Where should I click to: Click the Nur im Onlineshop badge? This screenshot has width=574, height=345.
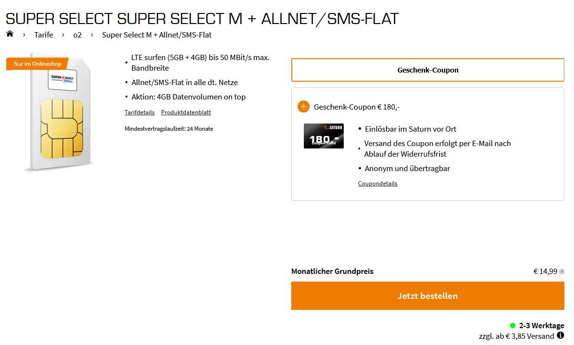[37, 63]
